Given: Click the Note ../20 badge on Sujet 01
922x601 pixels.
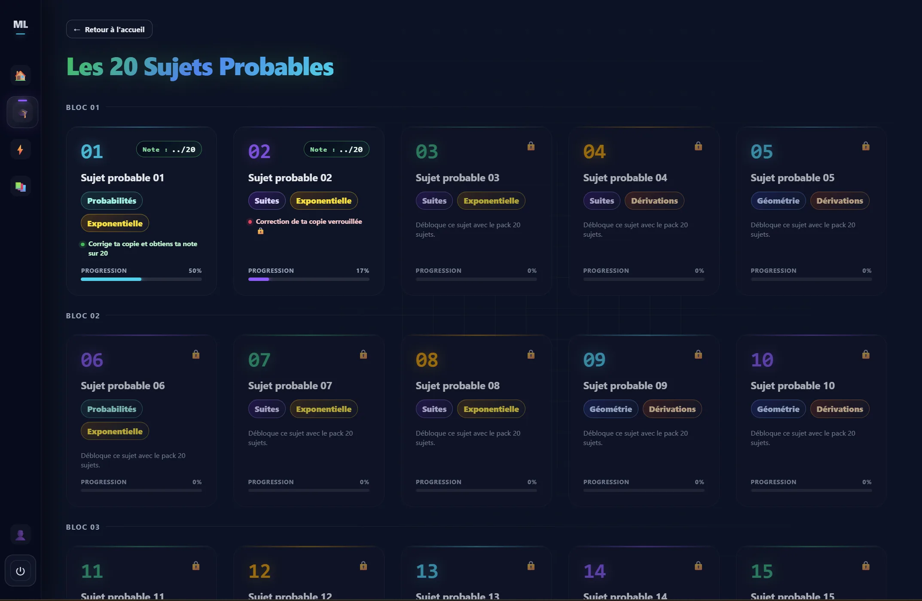Looking at the screenshot, I should point(169,149).
